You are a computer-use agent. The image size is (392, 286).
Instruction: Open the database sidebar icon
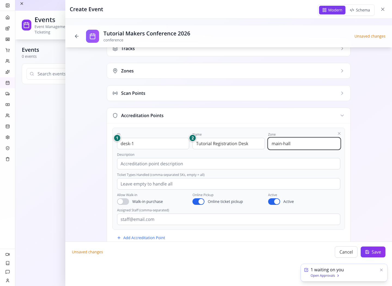point(8,126)
